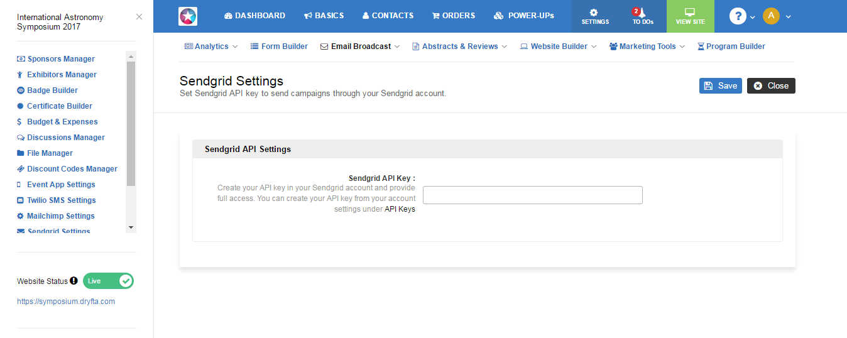Open Exhibitors Manager in sidebar
Screen dimensions: 847x338
point(57,75)
